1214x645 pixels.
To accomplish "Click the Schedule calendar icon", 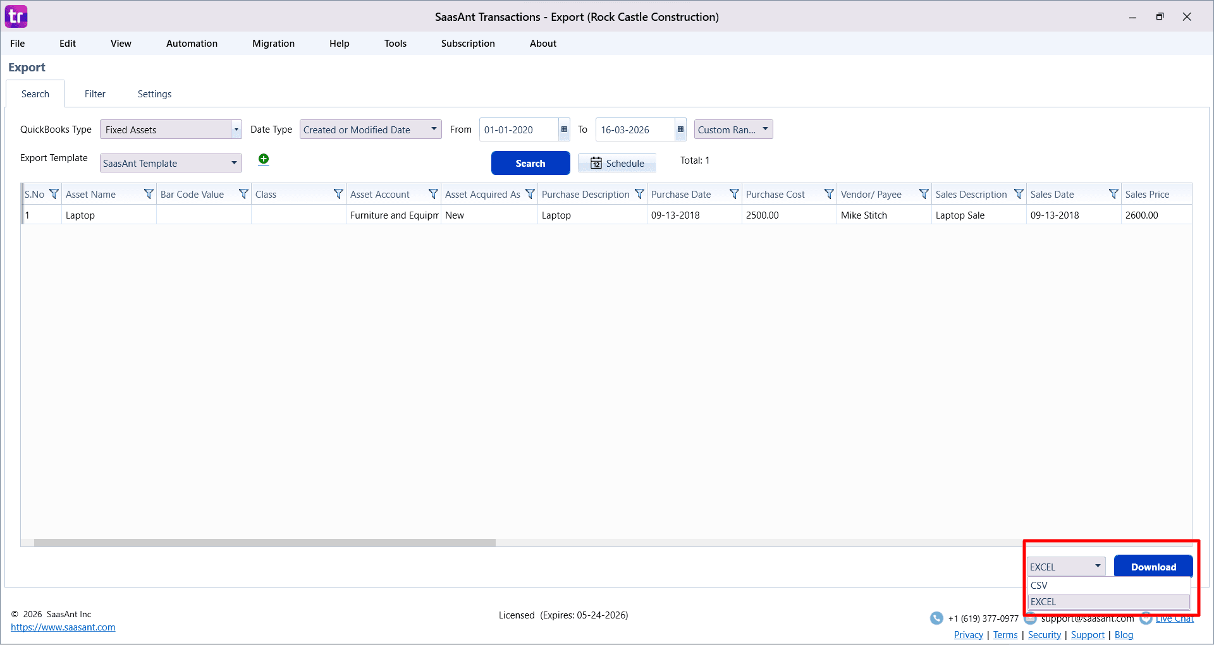I will pos(597,162).
